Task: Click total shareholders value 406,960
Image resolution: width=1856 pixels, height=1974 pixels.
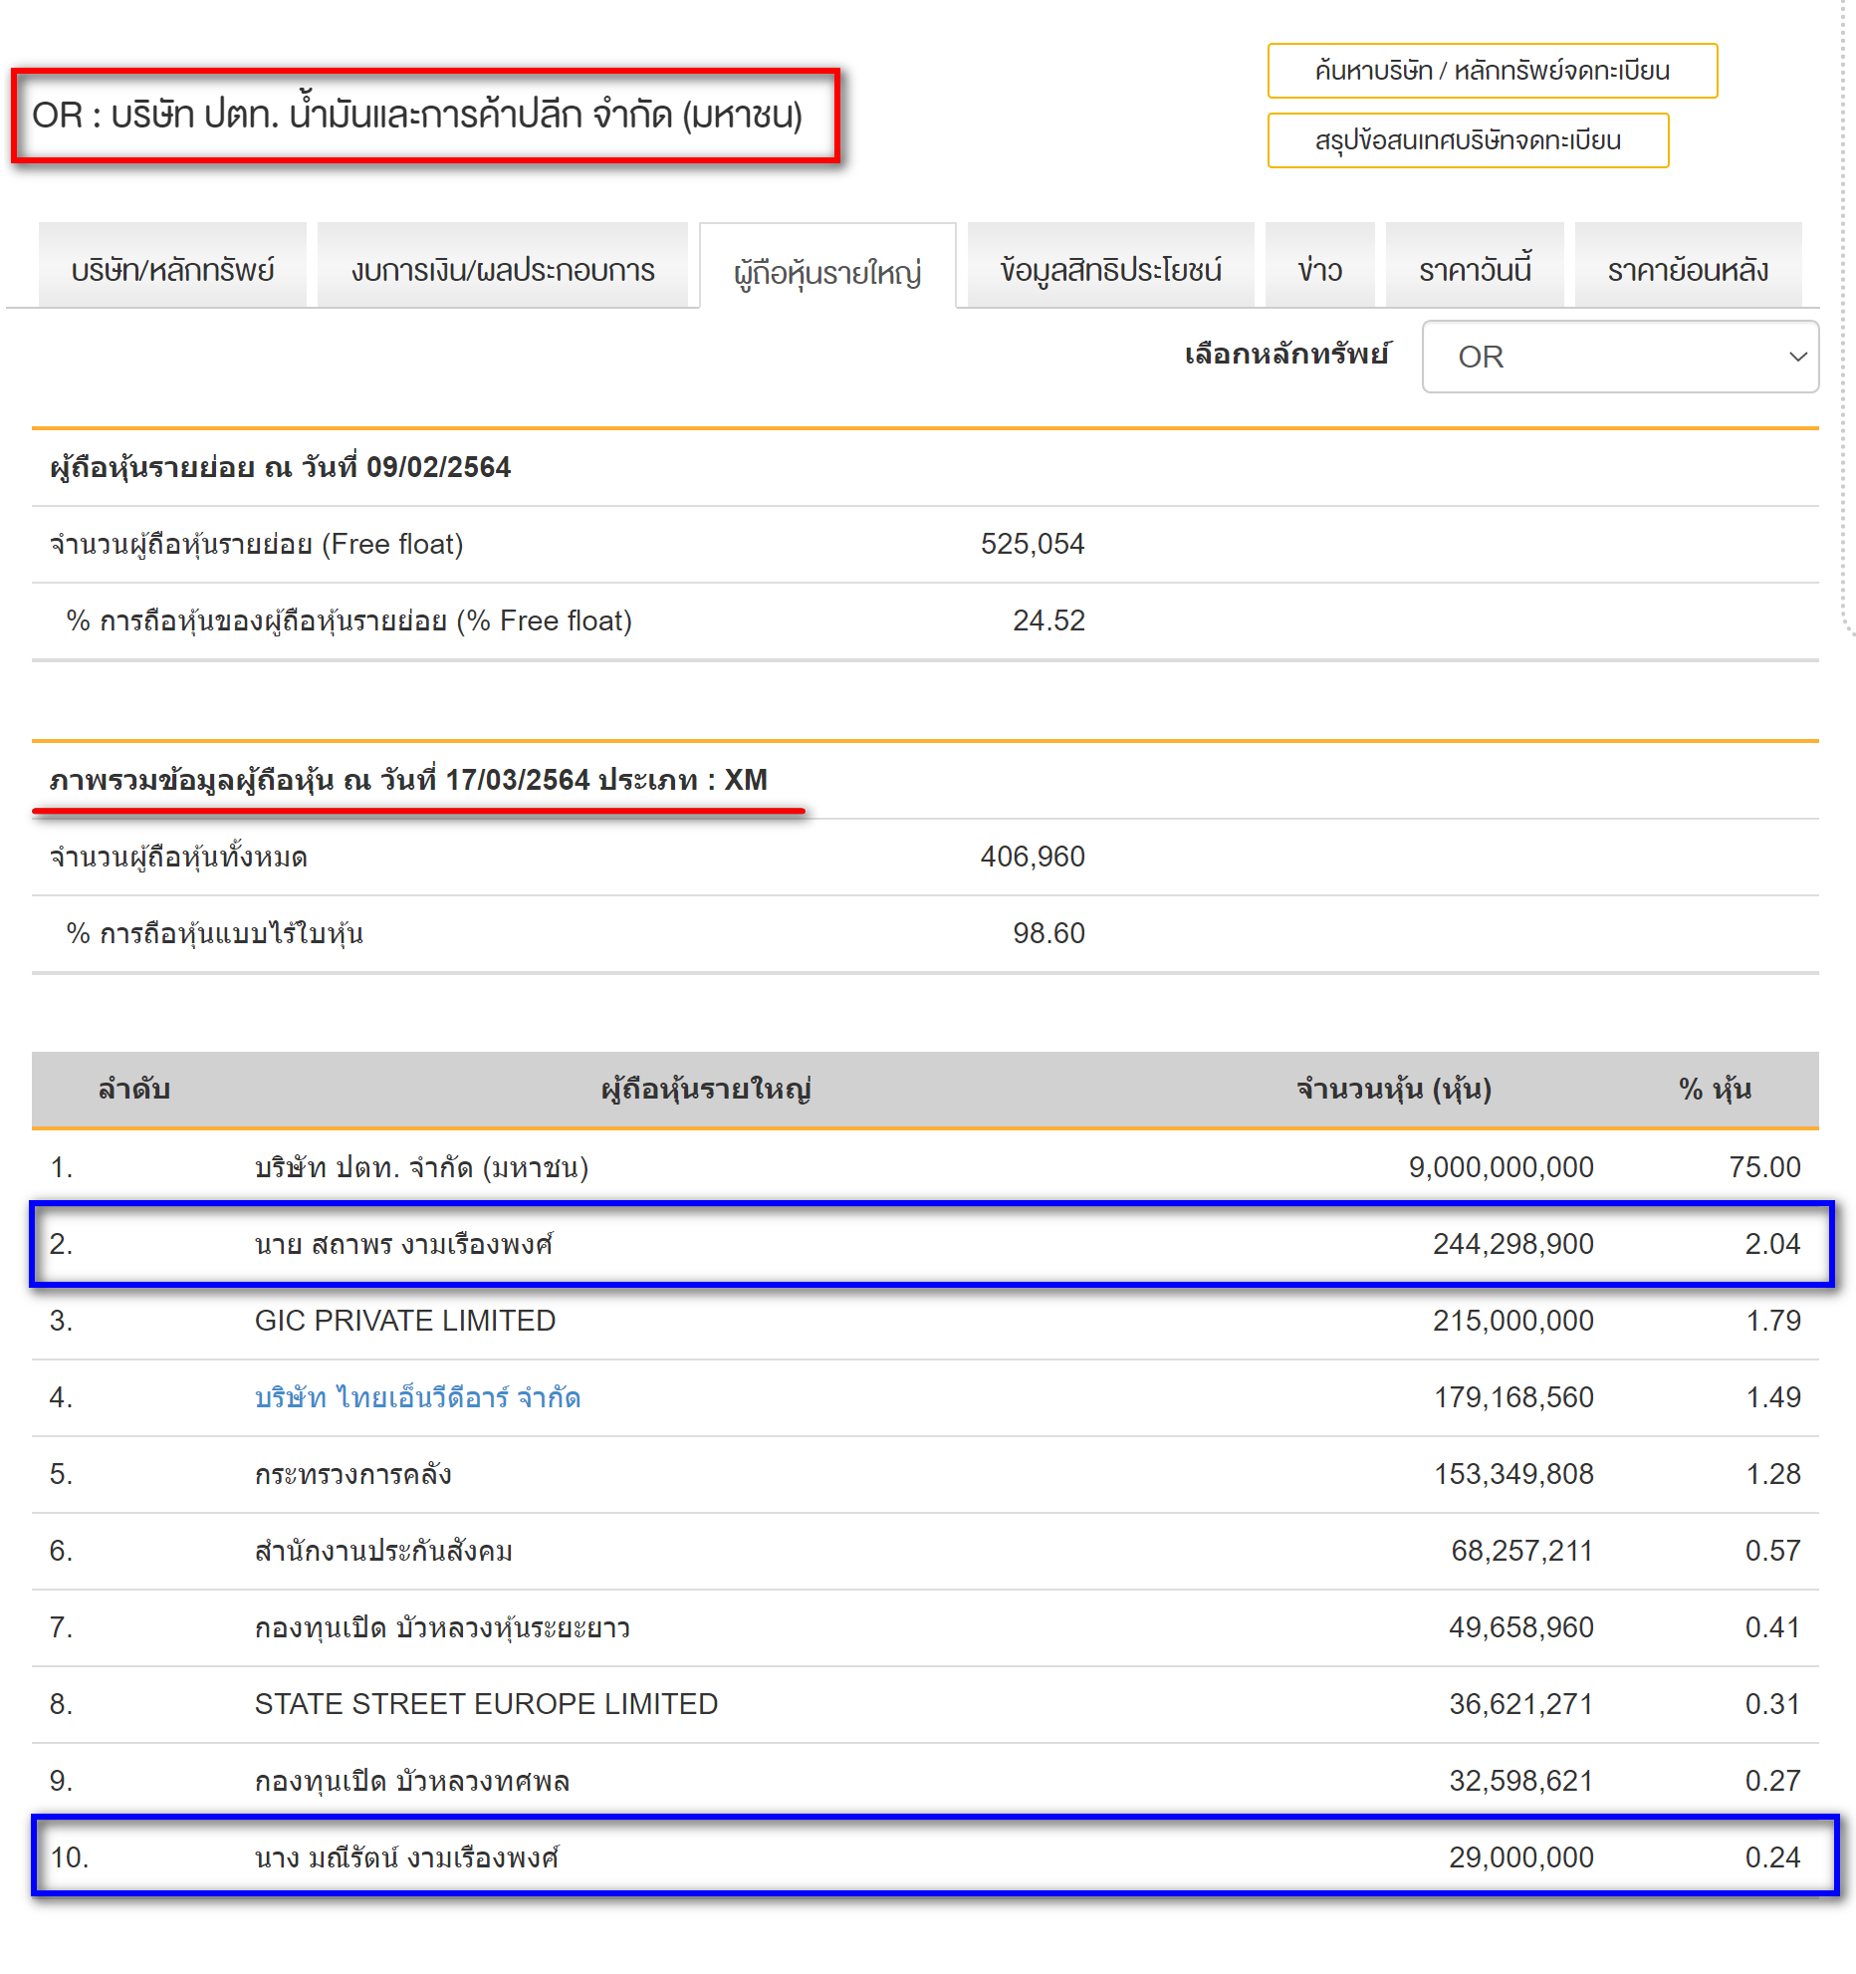Action: pos(1033,857)
